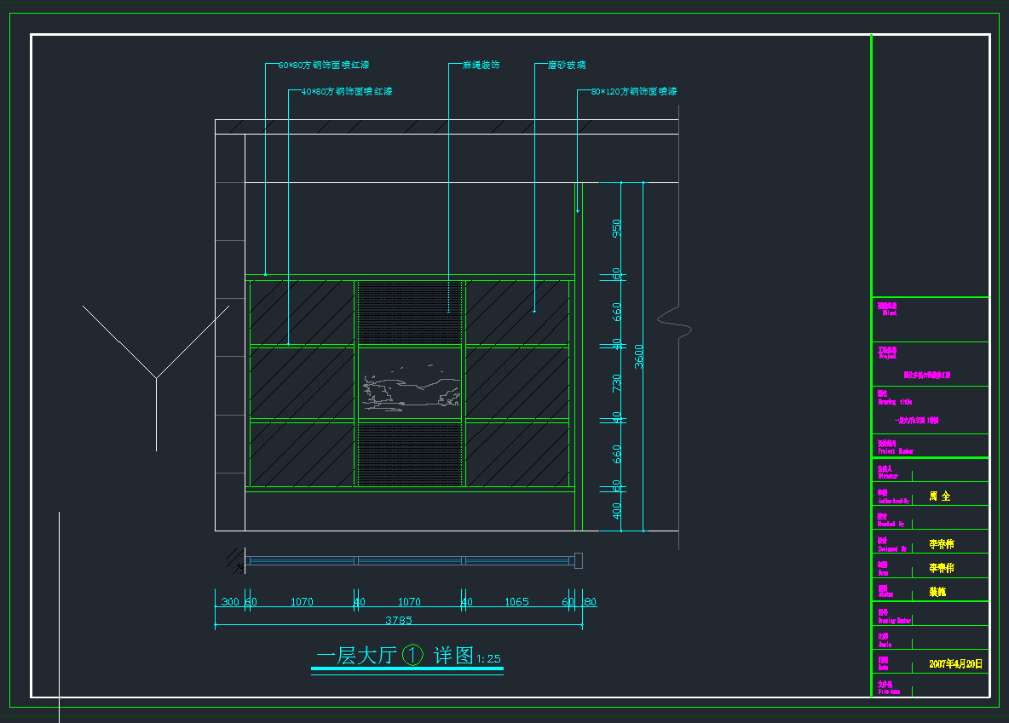Select the Y-shaped white line symbol
This screenshot has width=1009, height=723.
point(156,376)
